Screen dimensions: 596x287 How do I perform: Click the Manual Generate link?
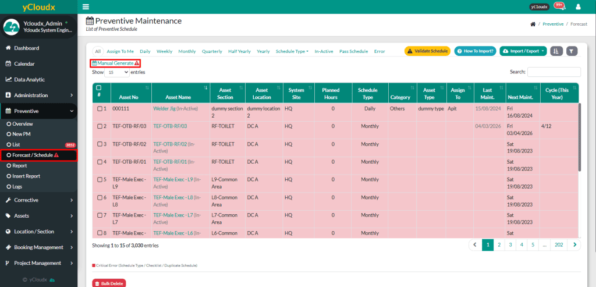(x=115, y=63)
